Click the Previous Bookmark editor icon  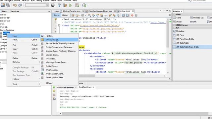(110, 15)
